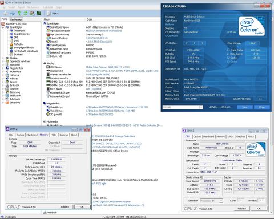Select the Sebesség benchmark tree node
Viewport: 274px width, 219px height.
click(15, 102)
